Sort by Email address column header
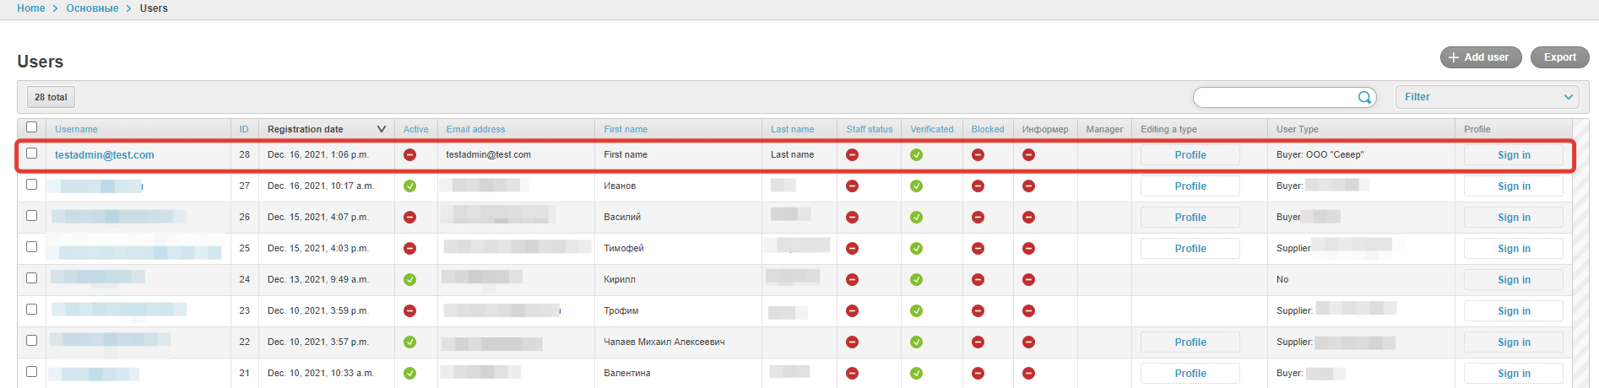The image size is (1599, 388). point(475,129)
